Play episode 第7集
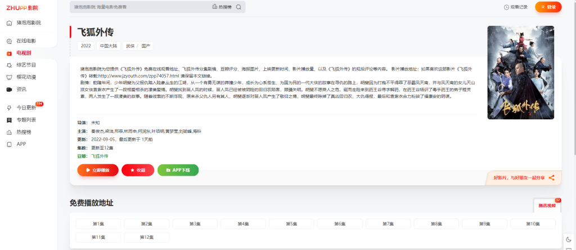Viewport: 576px width, 250px height. (388, 224)
